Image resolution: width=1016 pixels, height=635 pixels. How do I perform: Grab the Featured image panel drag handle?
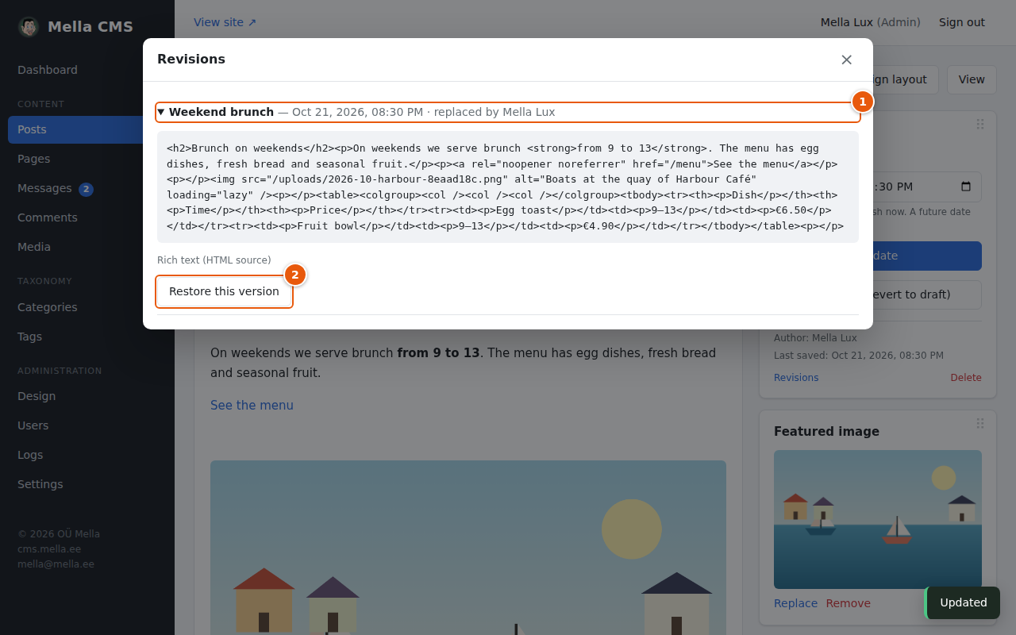point(980,424)
